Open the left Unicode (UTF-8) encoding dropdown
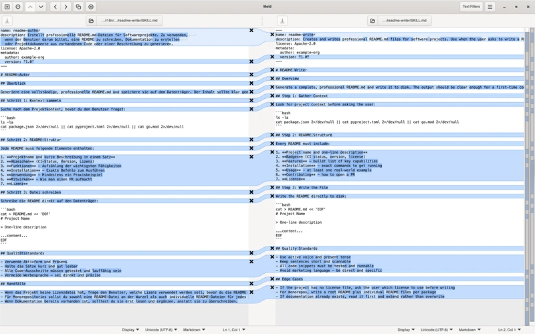Screen dimensions: 535x334 coord(161,330)
